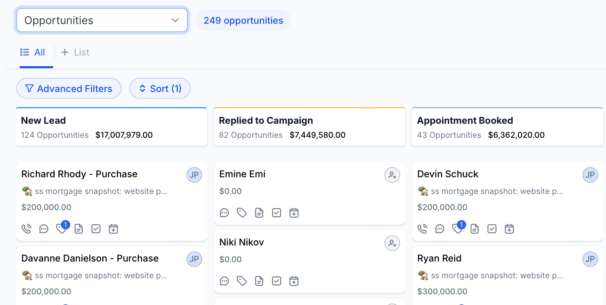Open notes icon on Devin Schuck card

(475, 229)
